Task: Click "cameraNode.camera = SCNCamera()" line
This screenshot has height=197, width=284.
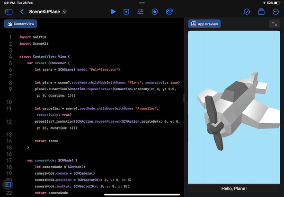Action: pos(65,173)
